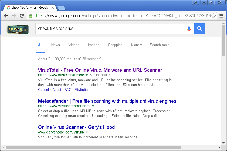This screenshot has height=151, width=227.
Task: Reload the page with refresh icon
Action: tap(22, 16)
